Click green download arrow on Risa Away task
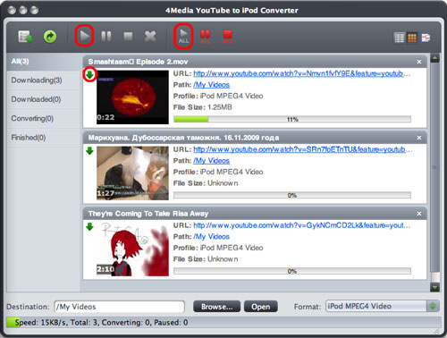This screenshot has width=447, height=338. click(x=89, y=227)
